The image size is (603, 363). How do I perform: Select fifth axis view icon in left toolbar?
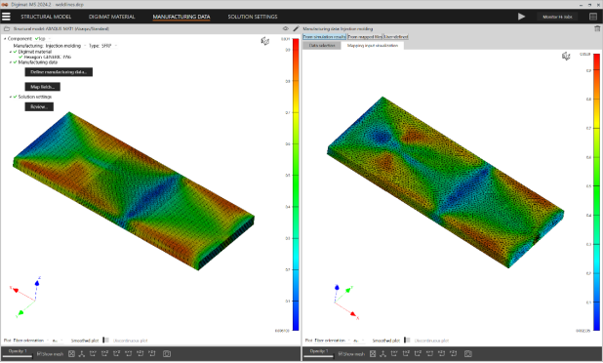pos(140,354)
